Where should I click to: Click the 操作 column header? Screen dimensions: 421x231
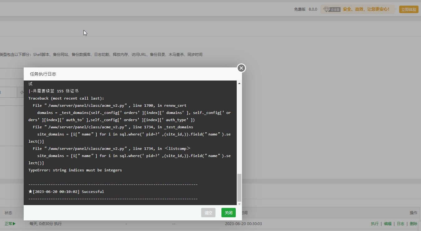413,213
